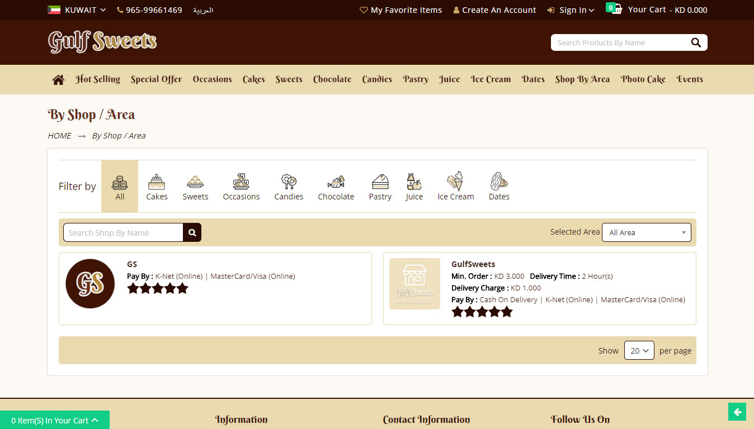Screen dimensions: 754x429
Task: Open the GulfSweets shop placeholder image
Action: coord(414,284)
